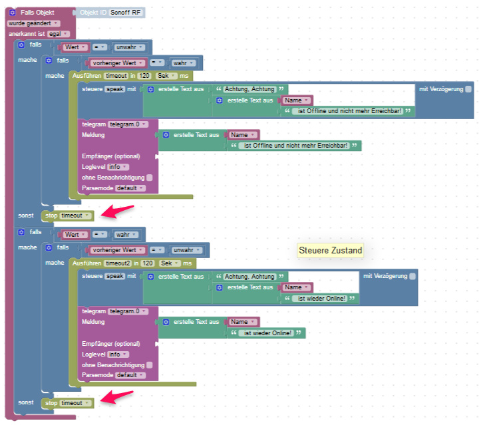
Task: Click 'speak' object field in Online steuere block
Action: (x=115, y=276)
